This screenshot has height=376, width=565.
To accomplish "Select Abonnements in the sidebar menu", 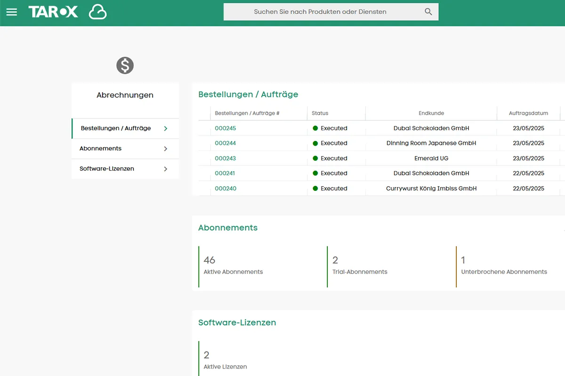I will (101, 149).
